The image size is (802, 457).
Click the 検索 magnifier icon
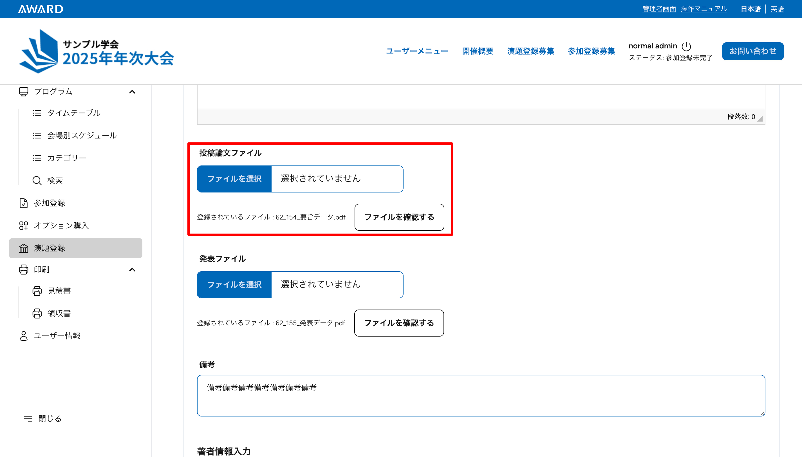37,180
